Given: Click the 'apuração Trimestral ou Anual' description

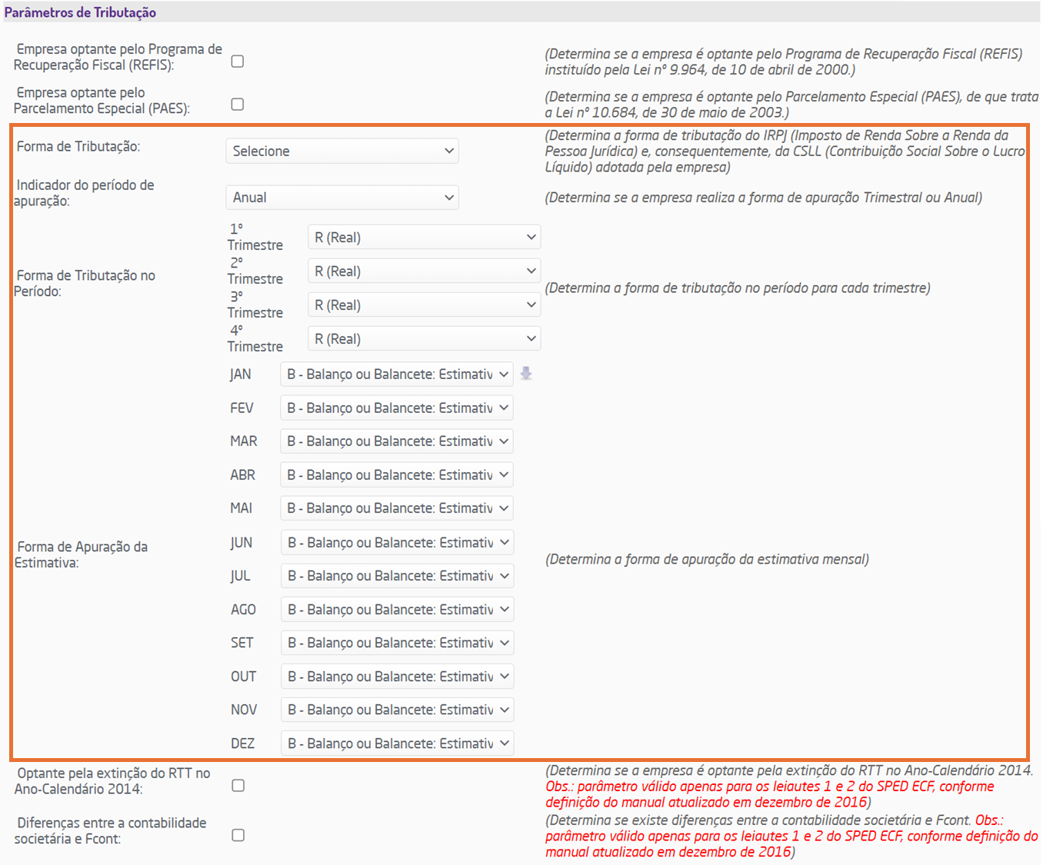Looking at the screenshot, I should pos(763,198).
